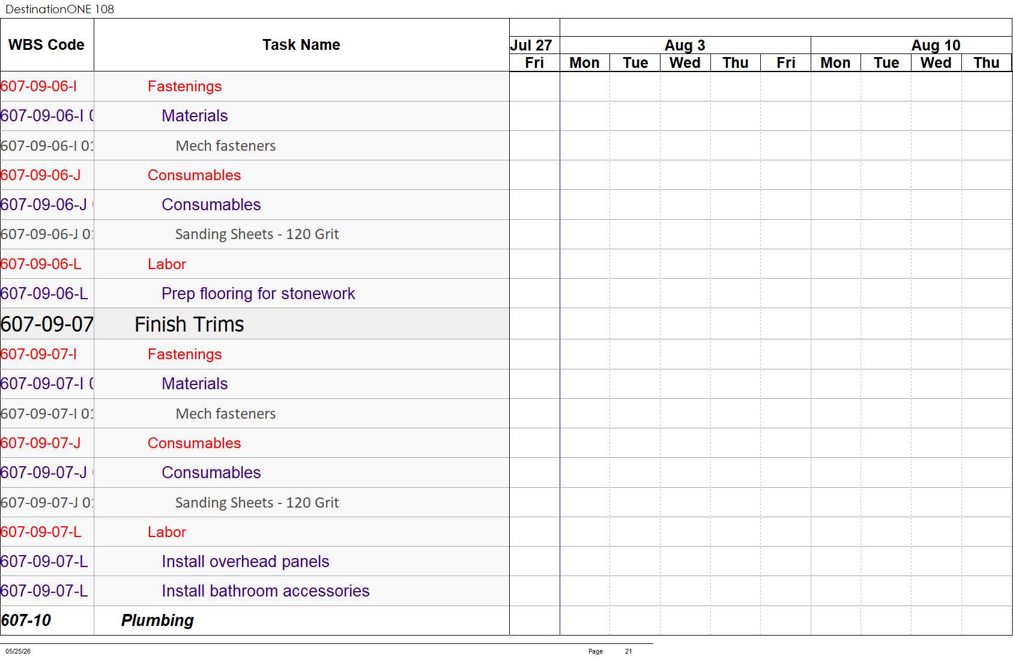Select Prep flooring for stonework task
The height and width of the screenshot is (659, 1013).
pyautogui.click(x=258, y=294)
